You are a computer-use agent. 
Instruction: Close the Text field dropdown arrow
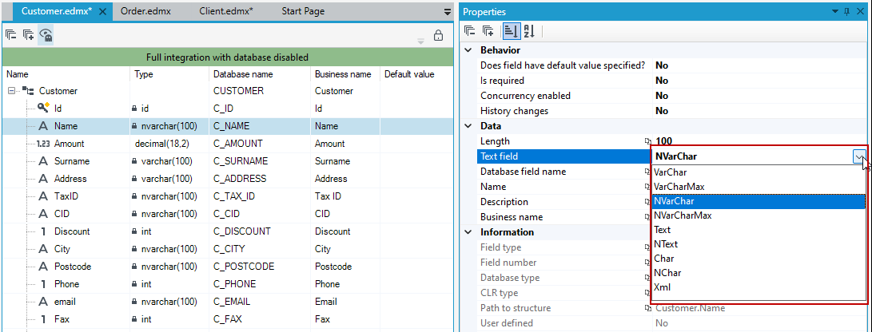859,156
